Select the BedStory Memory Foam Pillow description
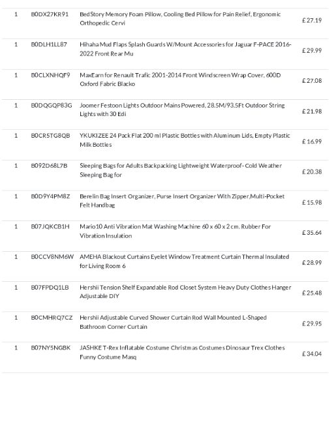 click(180, 18)
